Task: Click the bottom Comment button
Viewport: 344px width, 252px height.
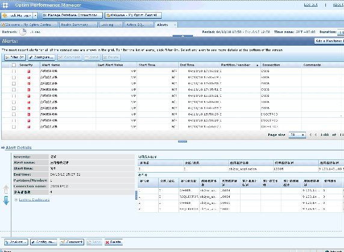Action: (x=72, y=242)
